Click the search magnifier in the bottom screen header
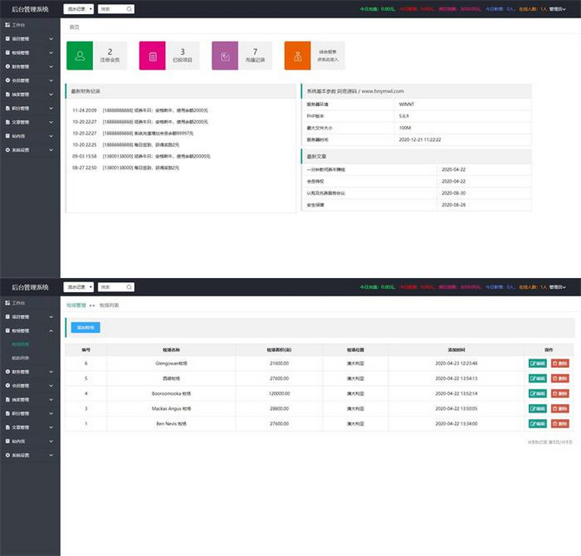Screen dimensions: 581x556 (x=129, y=287)
